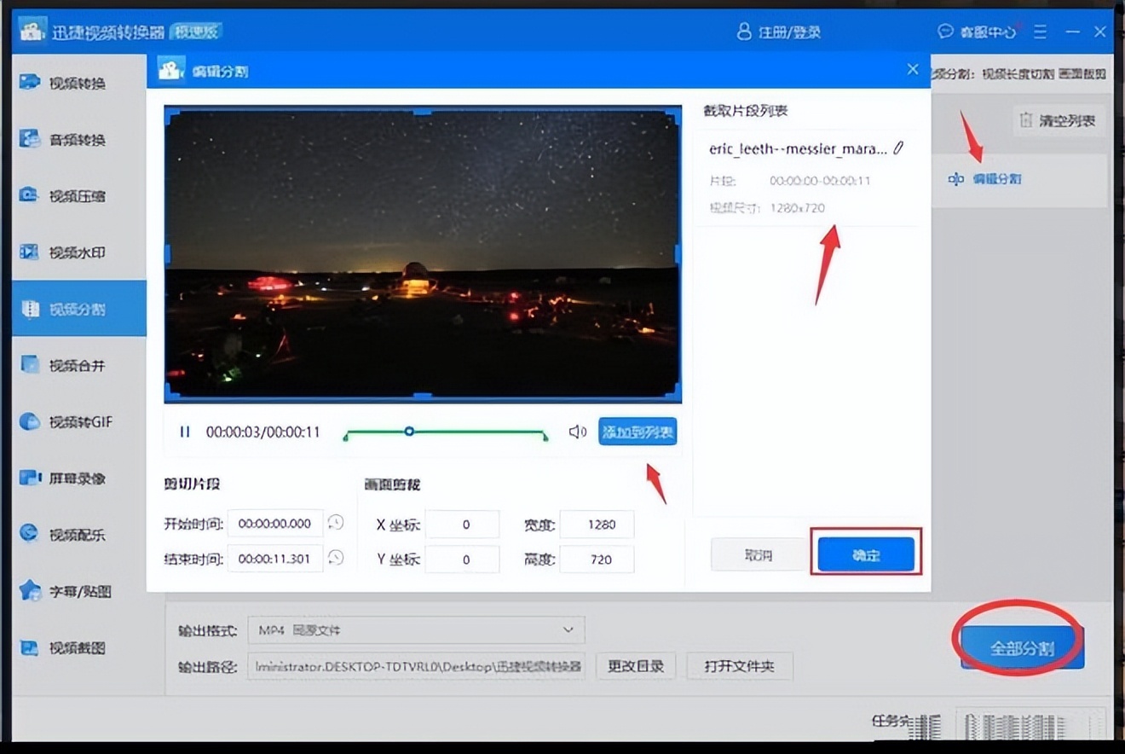1125x754 pixels.
Task: Click the 输出路径 output path field
Action: pos(415,666)
